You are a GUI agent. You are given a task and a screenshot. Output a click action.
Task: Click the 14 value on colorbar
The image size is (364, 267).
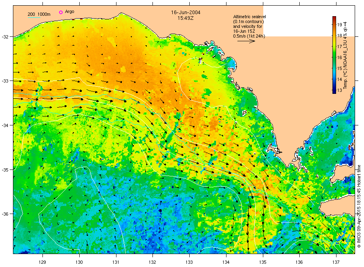point(339,79)
